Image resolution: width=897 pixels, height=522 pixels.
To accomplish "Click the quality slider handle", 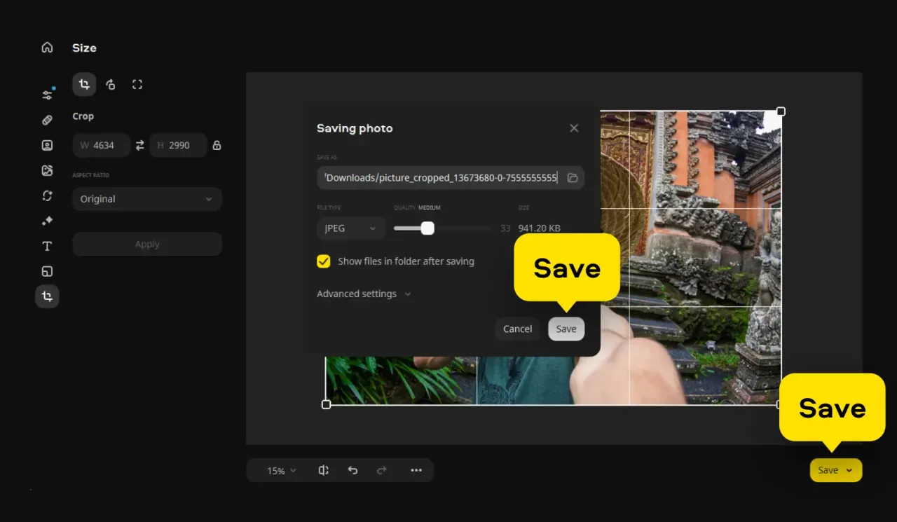I will coord(427,228).
